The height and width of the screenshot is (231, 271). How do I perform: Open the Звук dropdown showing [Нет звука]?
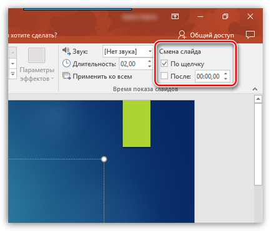[x=128, y=51]
